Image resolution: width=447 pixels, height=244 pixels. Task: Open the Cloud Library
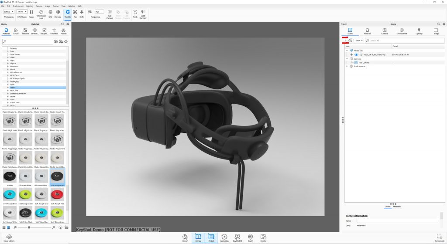pos(8,237)
